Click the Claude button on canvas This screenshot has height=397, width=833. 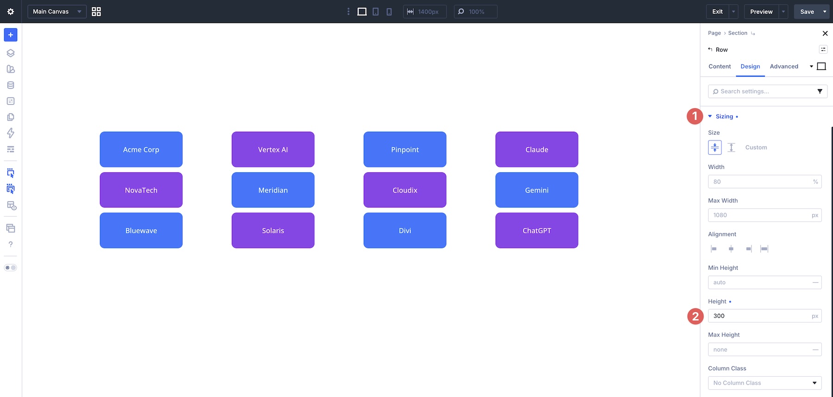[537, 149]
